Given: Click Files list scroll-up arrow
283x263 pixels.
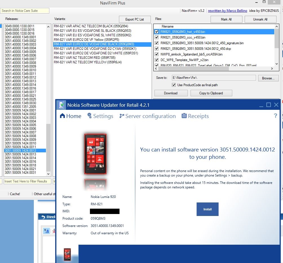Looking at the screenshot, I should (x=277, y=26).
